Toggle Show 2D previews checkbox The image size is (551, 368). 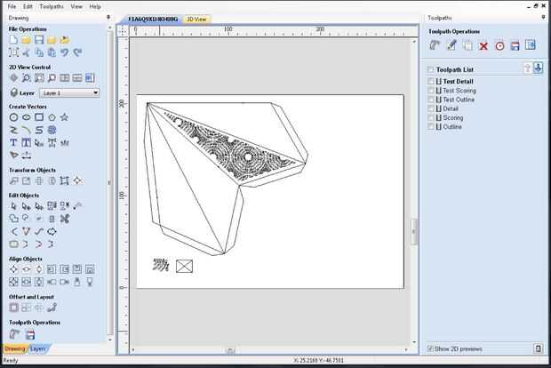click(430, 348)
